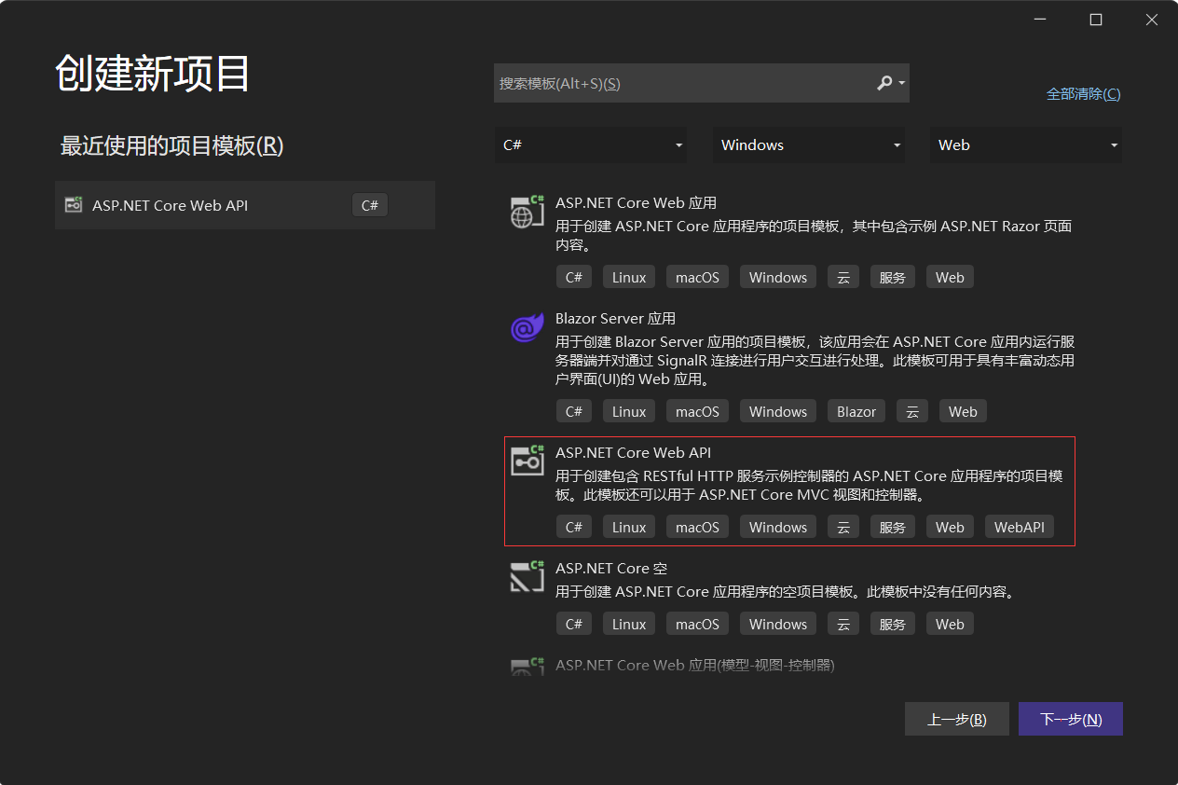The image size is (1178, 785).
Task: Click the recent ASP.NET Core Web API icon
Action: (74, 205)
